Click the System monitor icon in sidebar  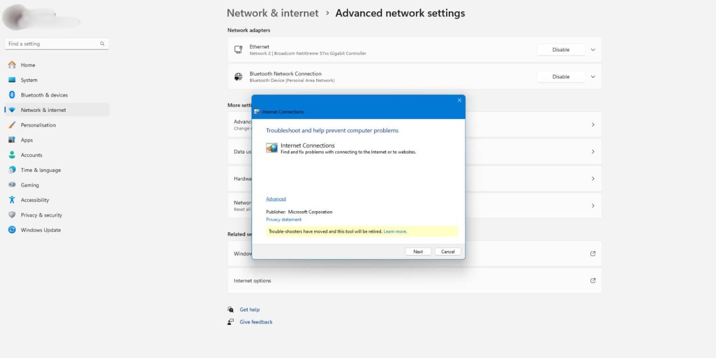(x=12, y=80)
